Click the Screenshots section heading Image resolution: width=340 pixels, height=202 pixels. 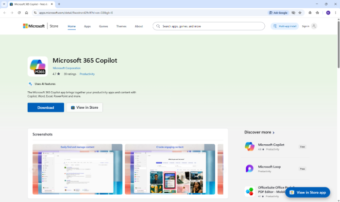pos(43,135)
